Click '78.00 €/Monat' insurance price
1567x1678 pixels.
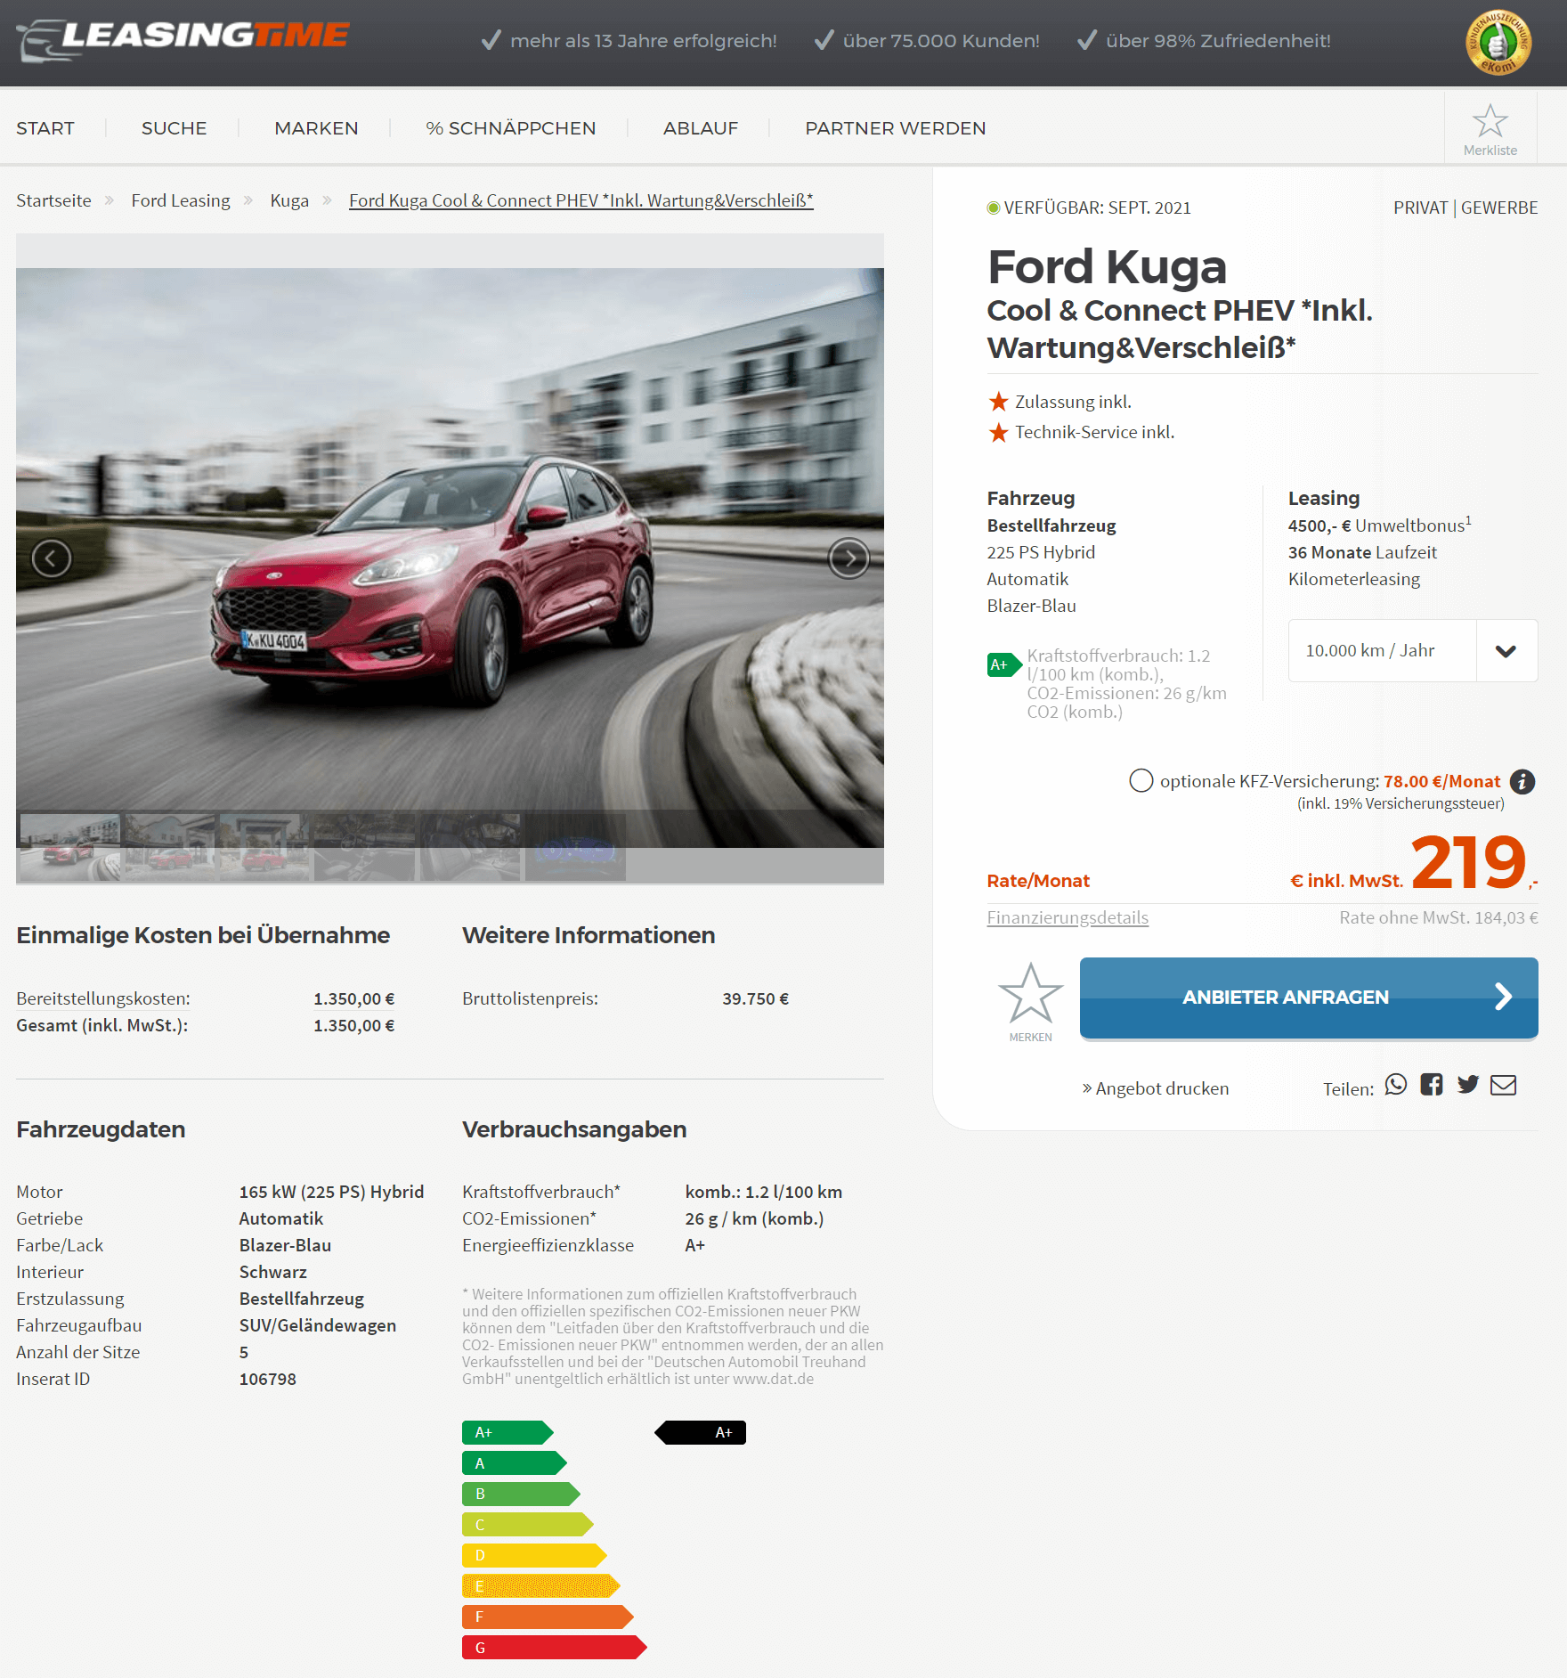pos(1442,781)
